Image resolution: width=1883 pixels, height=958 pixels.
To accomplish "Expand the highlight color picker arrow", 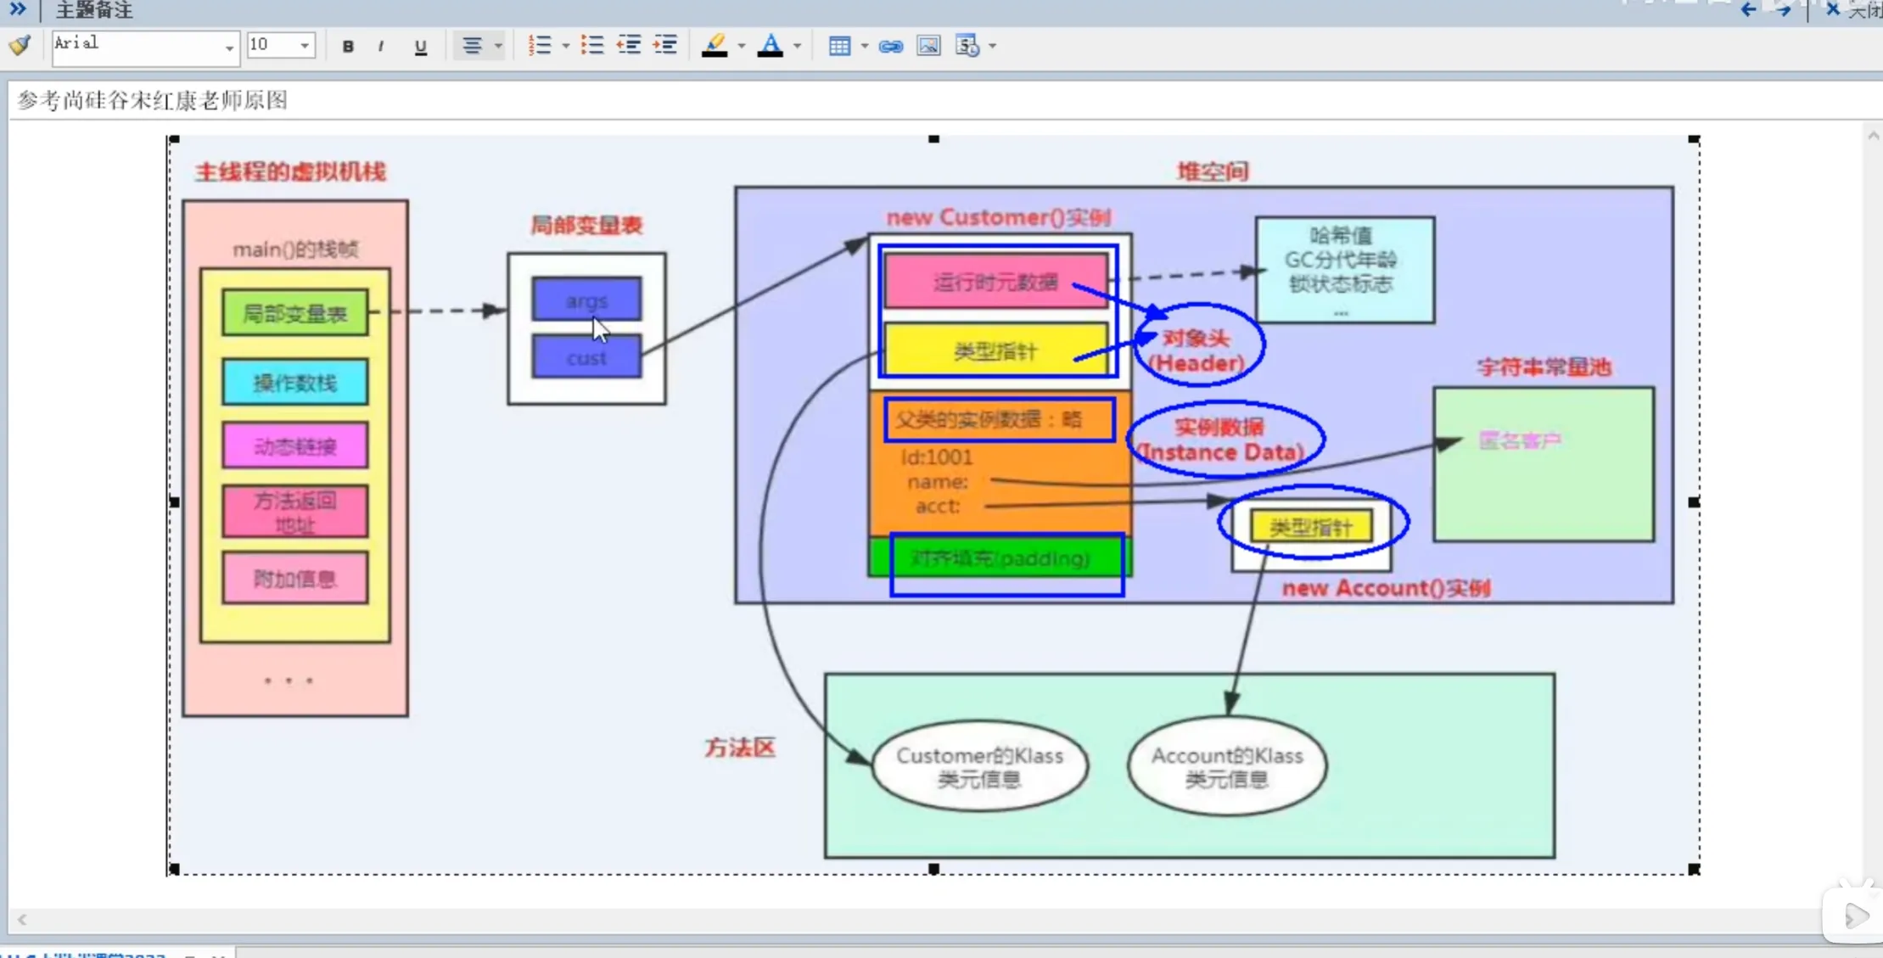I will click(x=742, y=46).
